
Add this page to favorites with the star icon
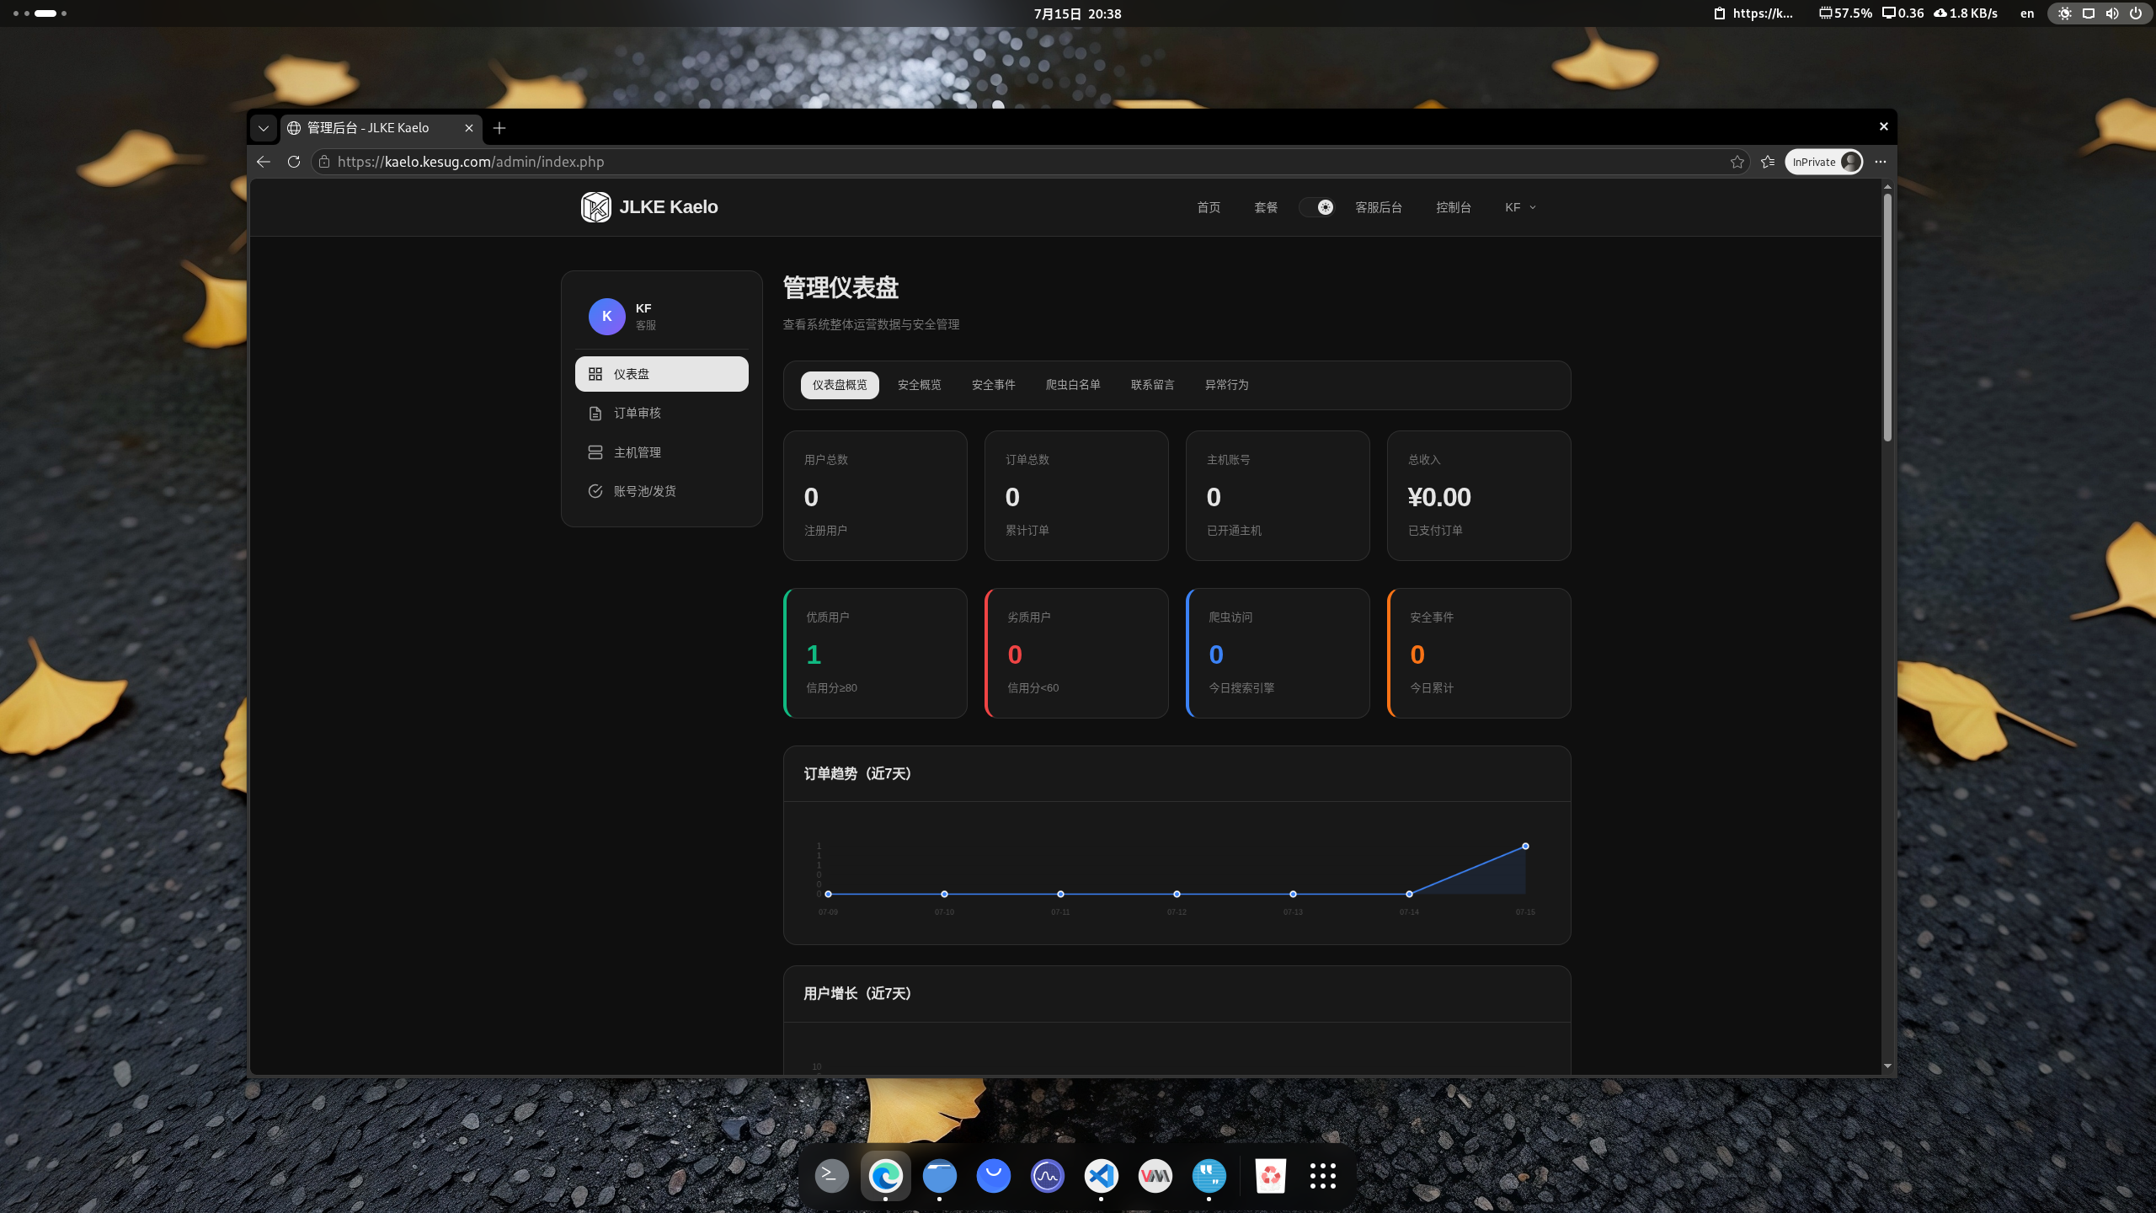point(1737,162)
